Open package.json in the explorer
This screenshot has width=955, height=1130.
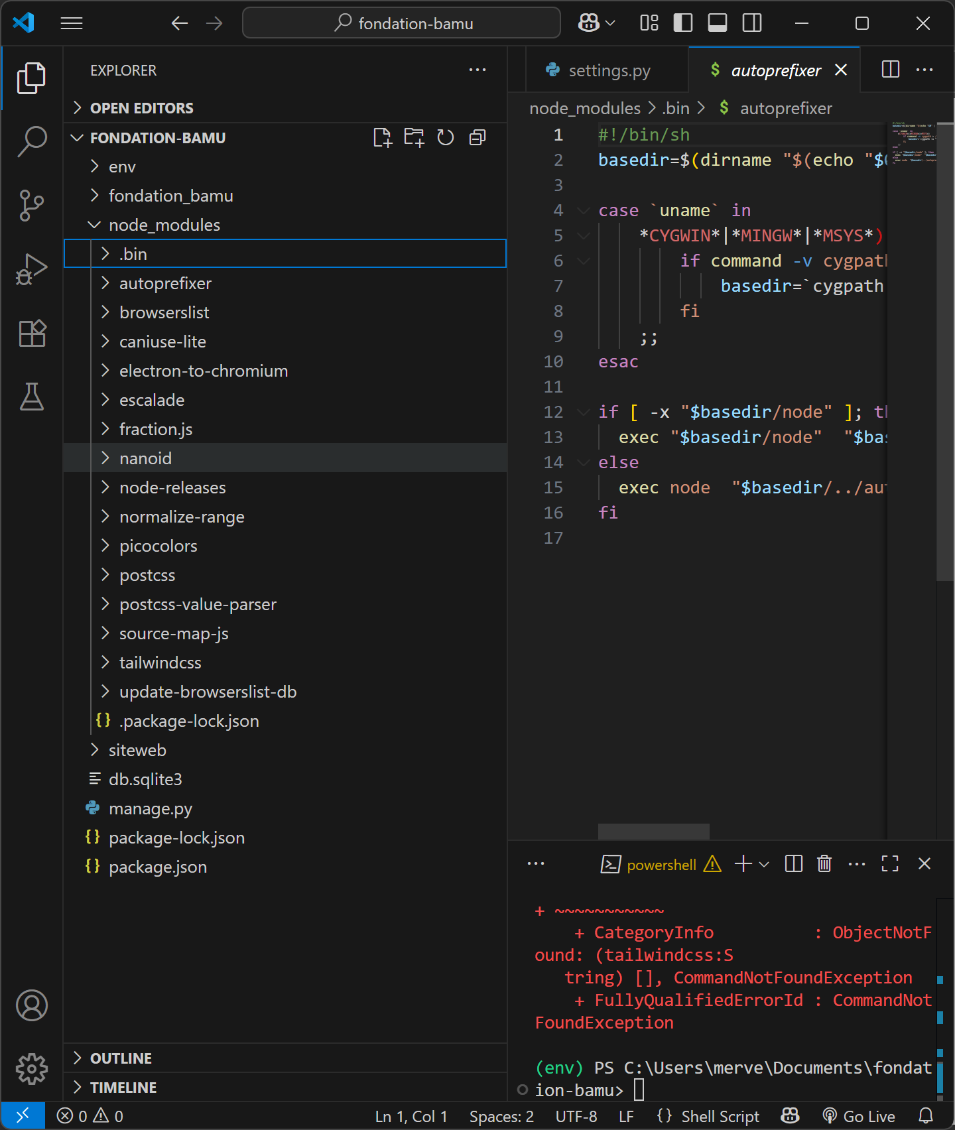(285, 867)
